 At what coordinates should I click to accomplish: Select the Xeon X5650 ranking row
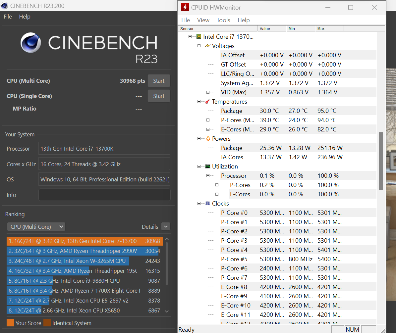(85, 310)
